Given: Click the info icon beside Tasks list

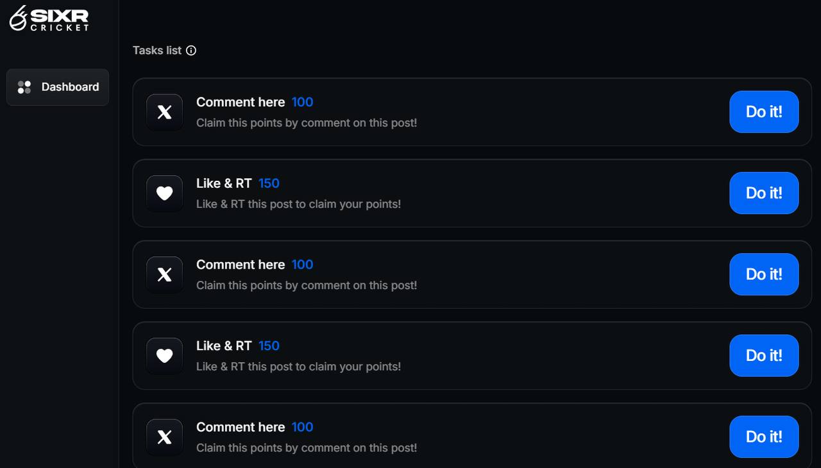Looking at the screenshot, I should [191, 51].
